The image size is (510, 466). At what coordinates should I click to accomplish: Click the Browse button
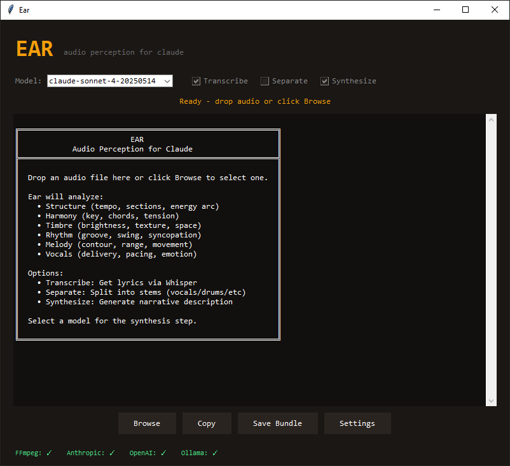click(x=147, y=423)
